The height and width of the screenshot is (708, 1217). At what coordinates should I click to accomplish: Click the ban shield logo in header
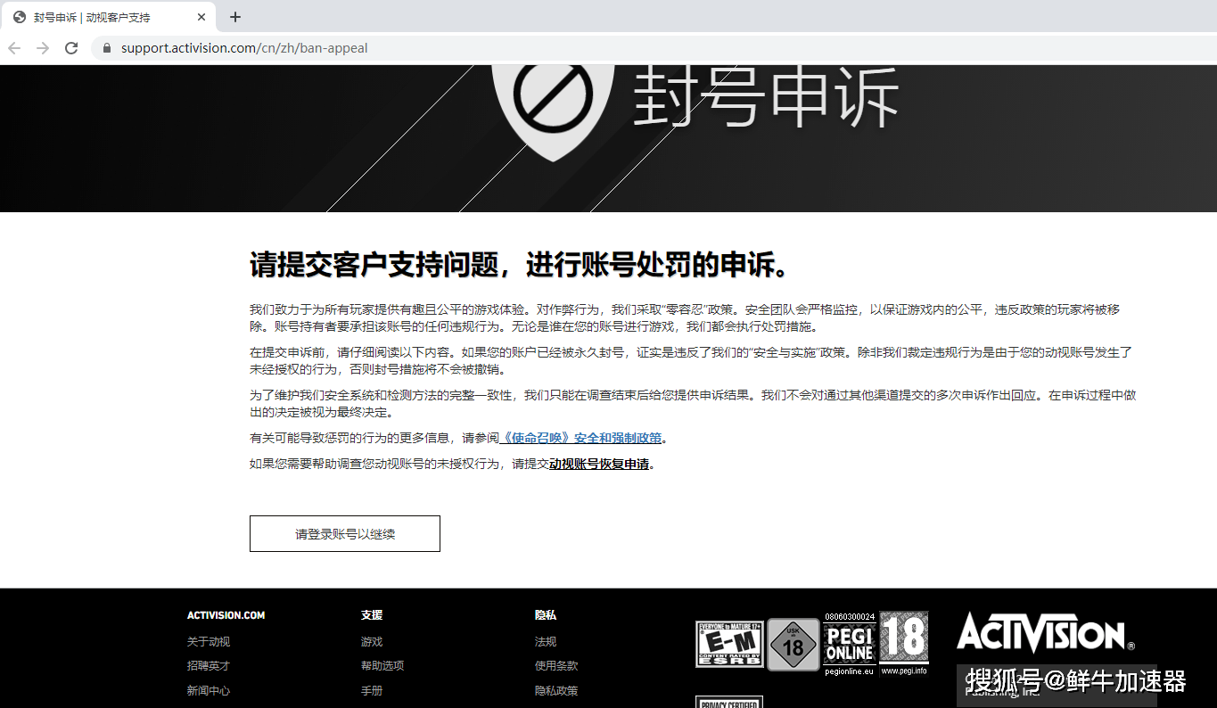pos(553,111)
